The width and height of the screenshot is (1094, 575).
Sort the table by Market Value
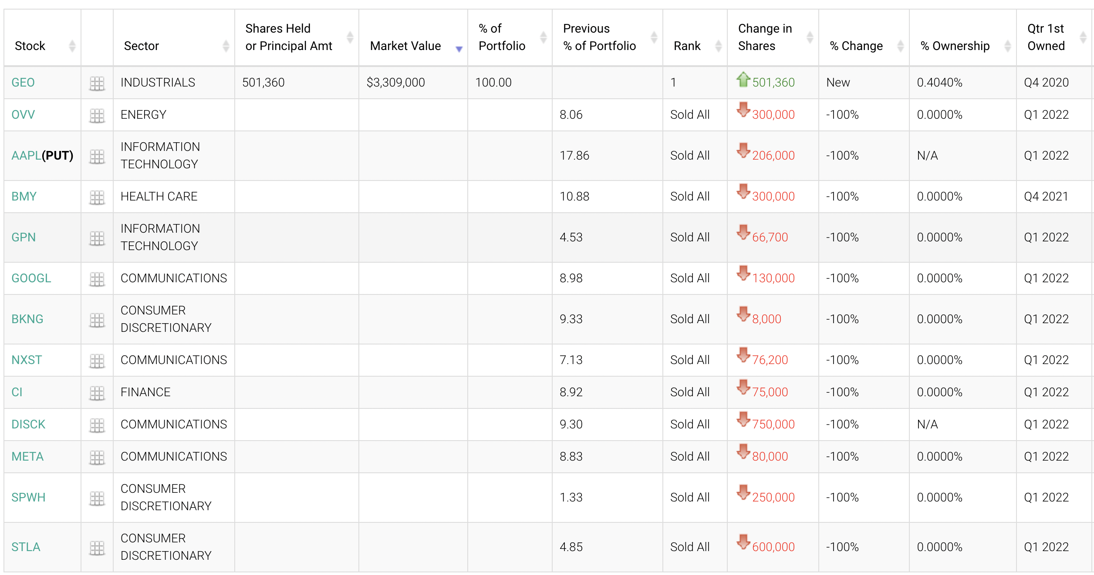405,46
